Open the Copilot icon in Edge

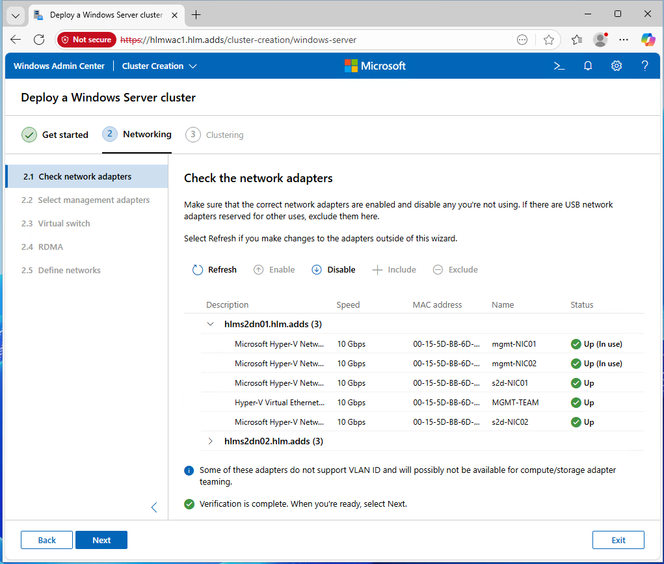pyautogui.click(x=648, y=40)
